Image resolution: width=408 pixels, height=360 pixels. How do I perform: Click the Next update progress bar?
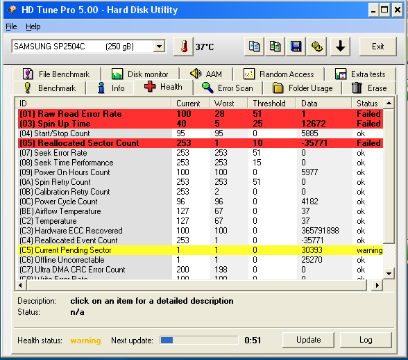tap(198, 340)
